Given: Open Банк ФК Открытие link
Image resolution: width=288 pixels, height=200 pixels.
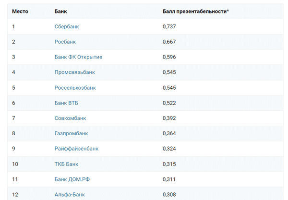Looking at the screenshot, I should pos(78,57).
